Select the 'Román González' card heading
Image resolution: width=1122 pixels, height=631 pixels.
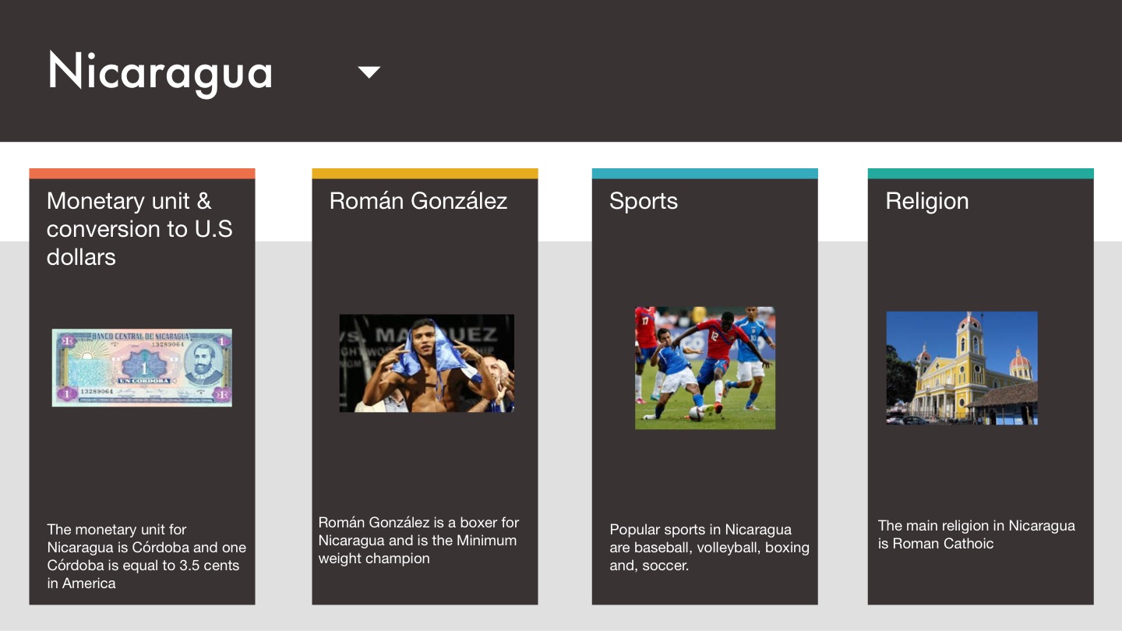click(418, 201)
